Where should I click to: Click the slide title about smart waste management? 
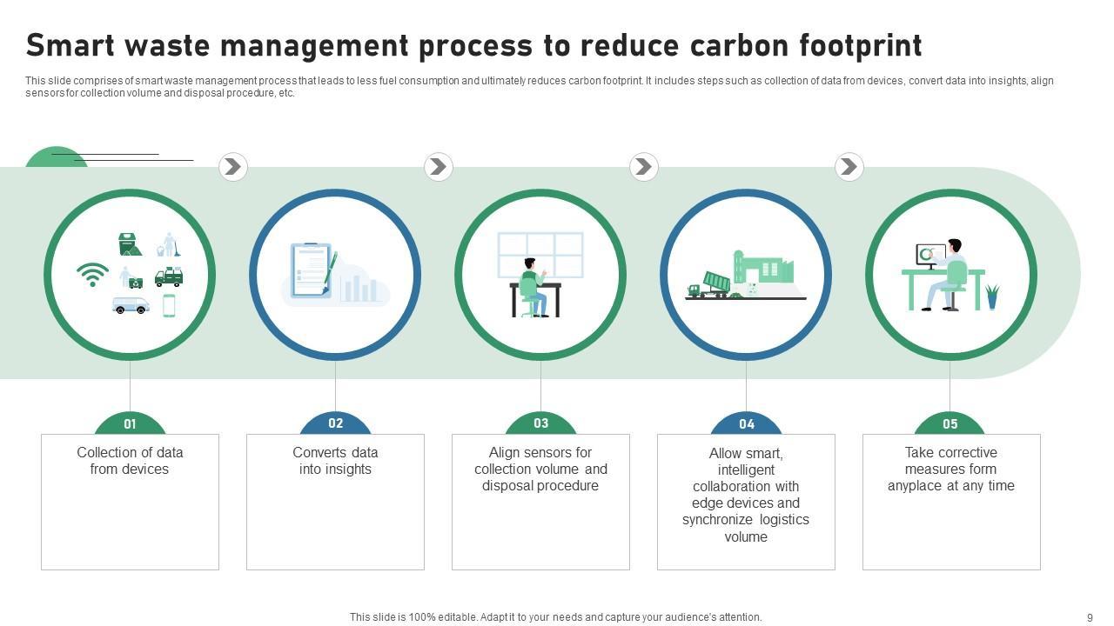tap(473, 45)
